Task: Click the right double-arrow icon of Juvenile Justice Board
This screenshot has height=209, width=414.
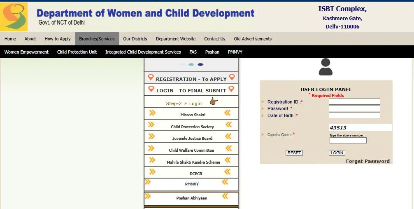Action: (228, 136)
